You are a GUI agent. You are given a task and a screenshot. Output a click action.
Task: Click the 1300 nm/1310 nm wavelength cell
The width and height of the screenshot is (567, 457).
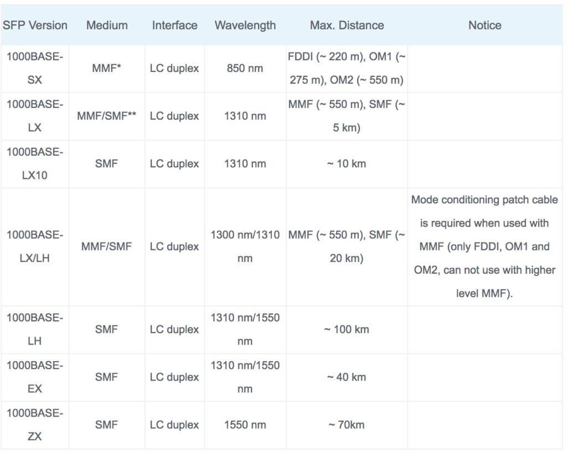[x=245, y=247]
